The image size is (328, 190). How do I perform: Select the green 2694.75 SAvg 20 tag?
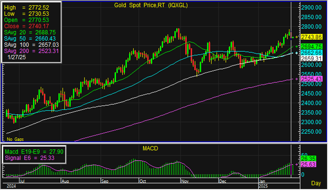pyautogui.click(x=311, y=46)
